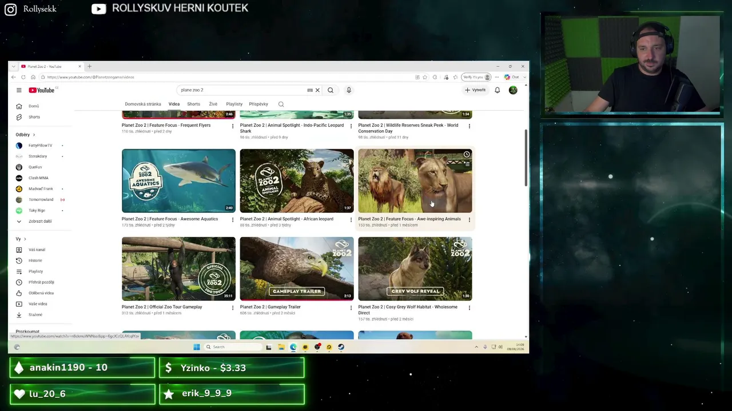Add Awe-inspiring Animals to Watch later

click(x=467, y=155)
